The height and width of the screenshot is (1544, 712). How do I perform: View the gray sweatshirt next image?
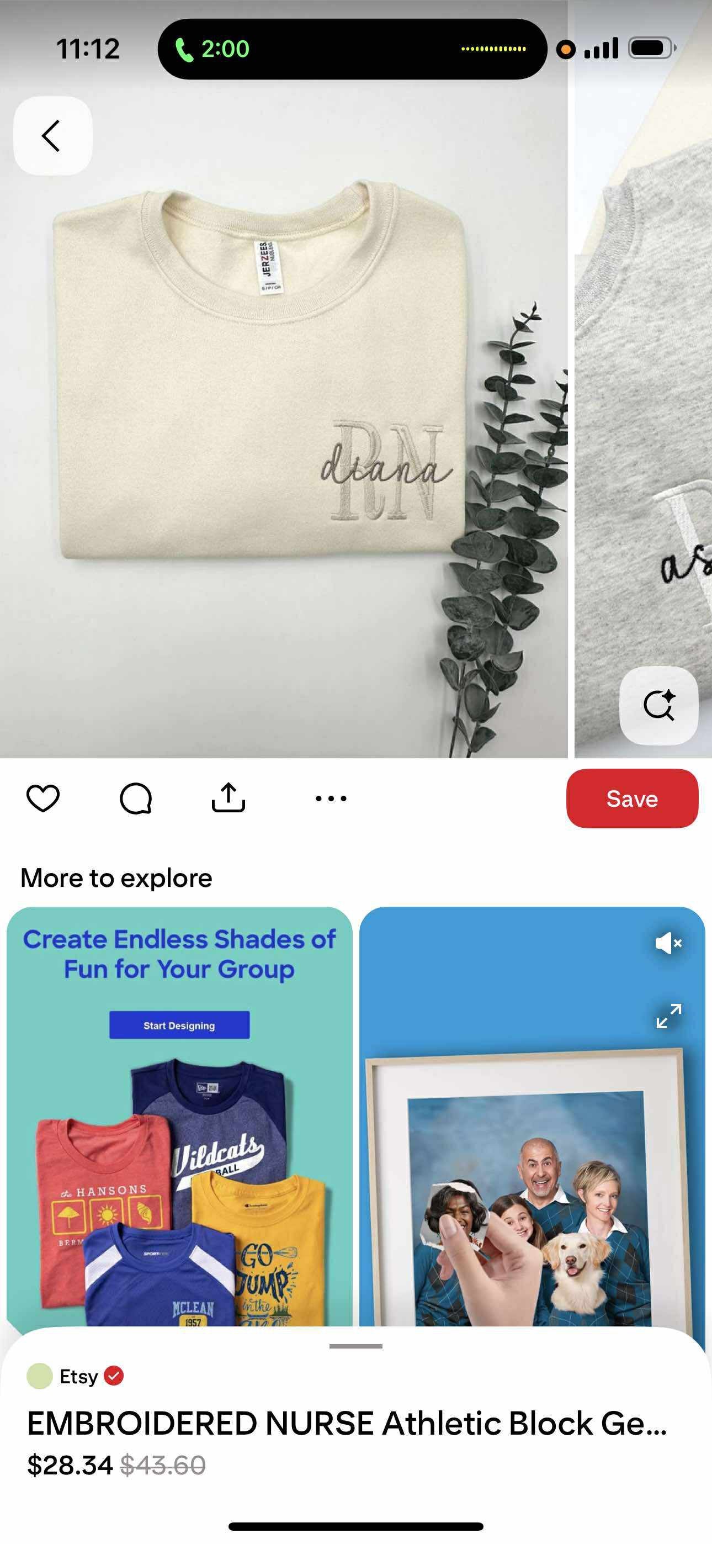(643, 379)
